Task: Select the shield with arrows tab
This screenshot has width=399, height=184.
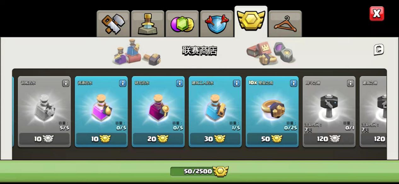Action: (x=217, y=24)
